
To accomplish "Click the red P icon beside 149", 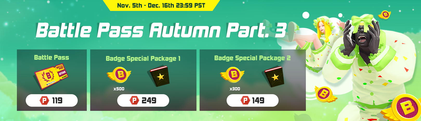I will point(245,100).
